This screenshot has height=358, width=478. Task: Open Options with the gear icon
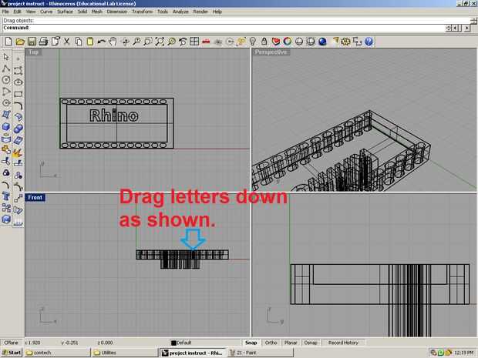tap(345, 42)
